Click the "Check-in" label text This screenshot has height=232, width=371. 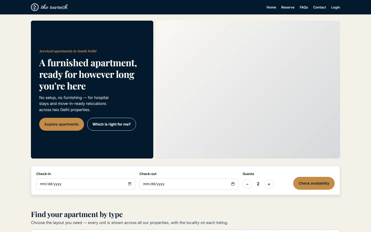44,174
